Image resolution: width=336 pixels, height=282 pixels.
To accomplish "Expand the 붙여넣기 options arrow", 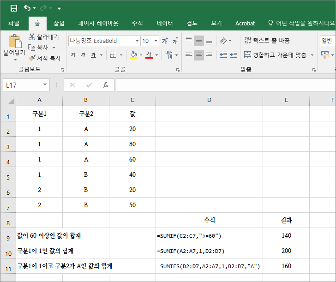I will point(15,60).
